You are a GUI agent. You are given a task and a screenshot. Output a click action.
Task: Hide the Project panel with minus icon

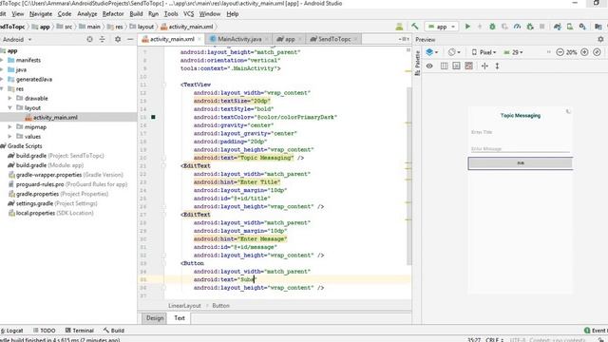130,39
